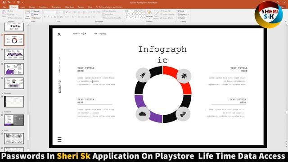Click the Undo arrow in quick access toolbar

[x=9, y=2]
